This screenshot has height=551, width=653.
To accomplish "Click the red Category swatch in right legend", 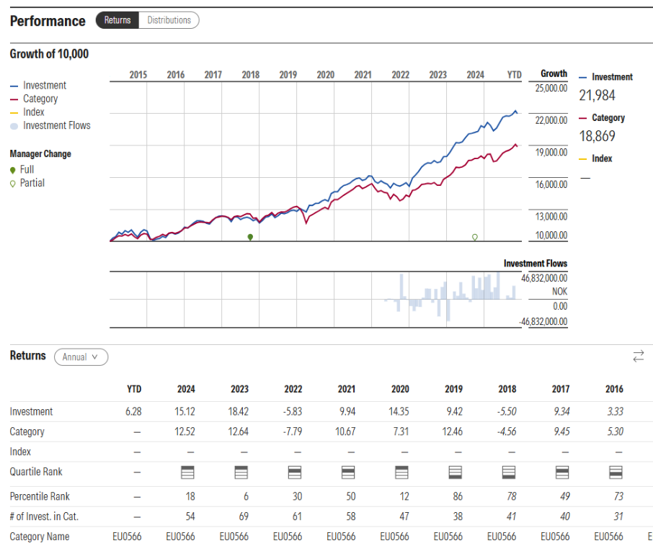I will [582, 118].
